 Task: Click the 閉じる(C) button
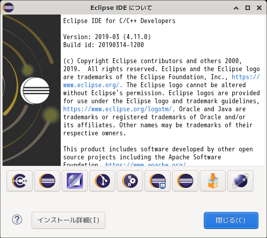[231, 220]
